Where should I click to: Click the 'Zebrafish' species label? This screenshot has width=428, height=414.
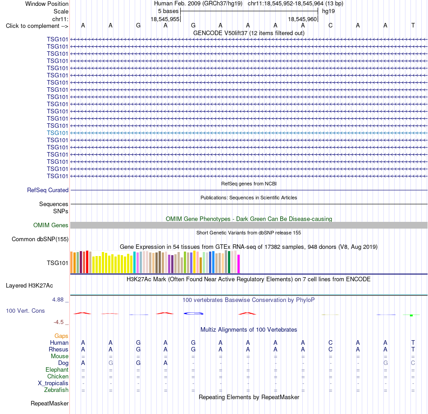(56, 390)
